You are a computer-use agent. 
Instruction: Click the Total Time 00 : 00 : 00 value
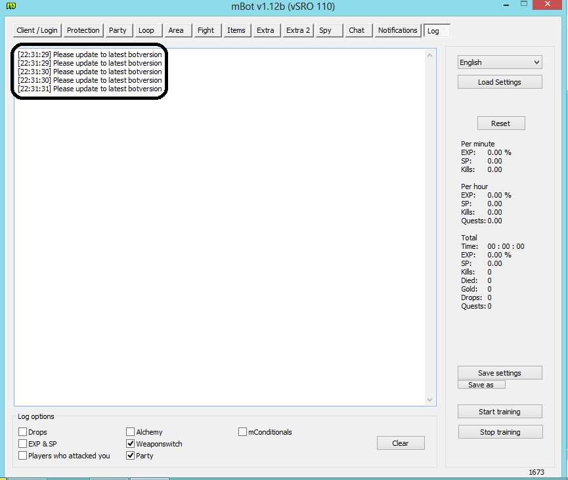[506, 246]
